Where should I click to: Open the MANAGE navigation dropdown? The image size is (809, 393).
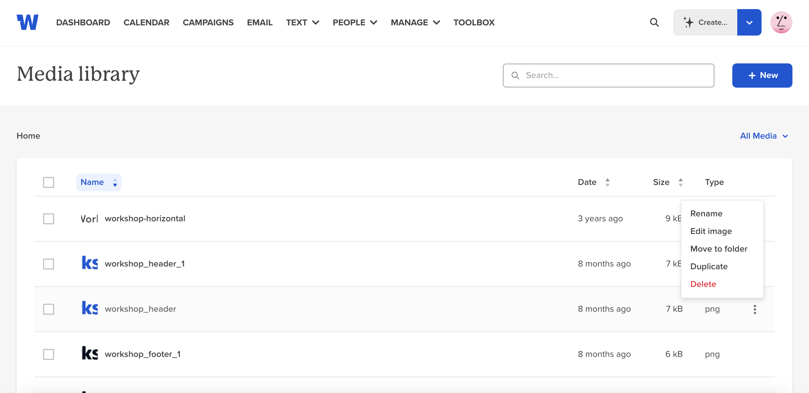pyautogui.click(x=415, y=22)
